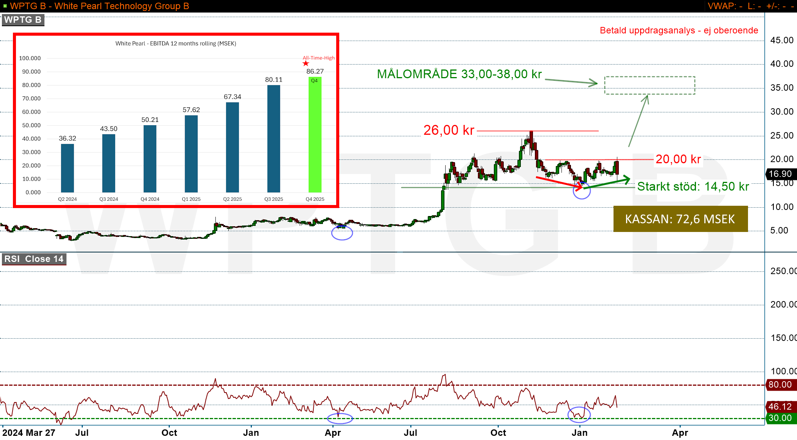Click the 'Q3 2025' label under the EBITDA bars
The image size is (797, 440).
pos(274,199)
